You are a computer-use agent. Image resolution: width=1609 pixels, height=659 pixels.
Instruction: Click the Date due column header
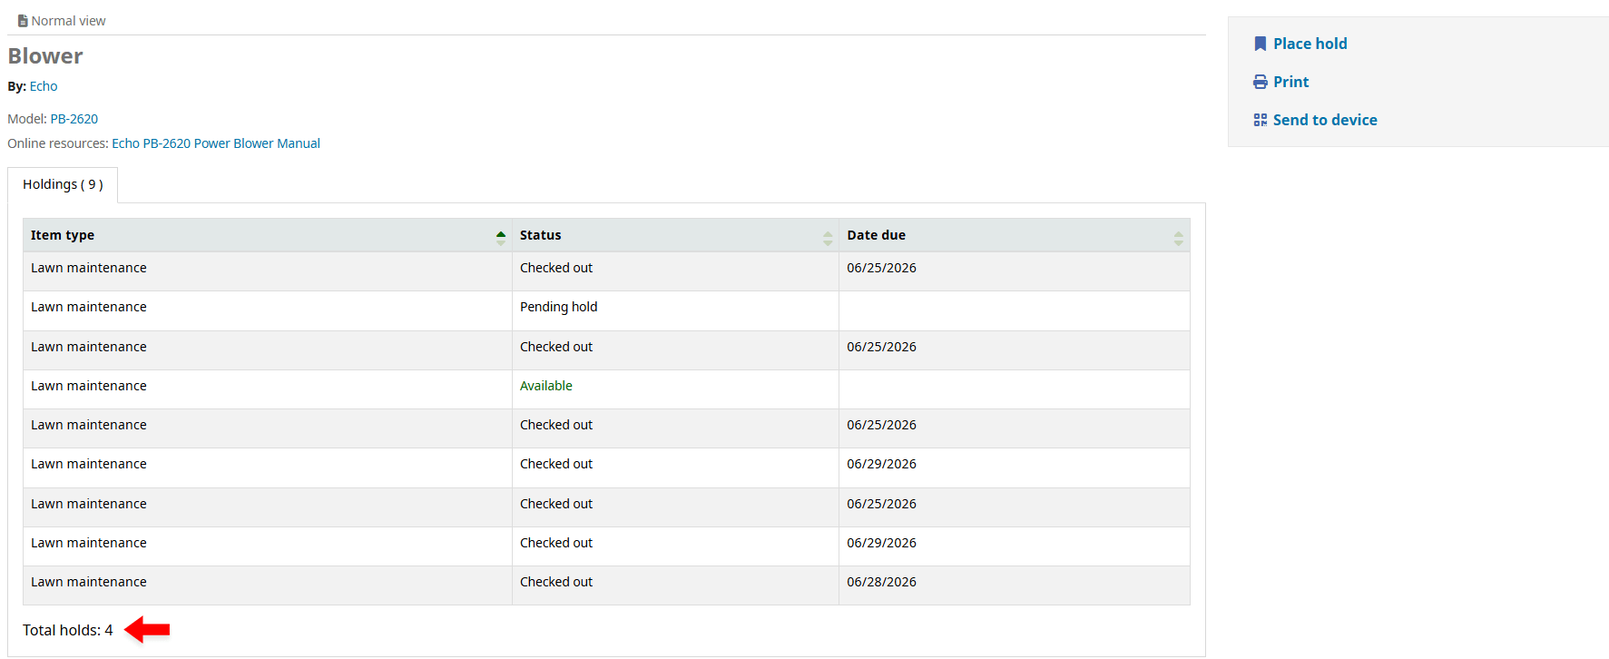tap(1015, 235)
